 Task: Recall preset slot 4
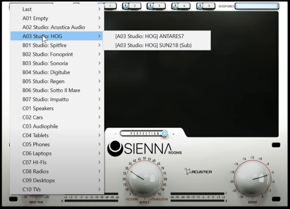(x=184, y=6)
